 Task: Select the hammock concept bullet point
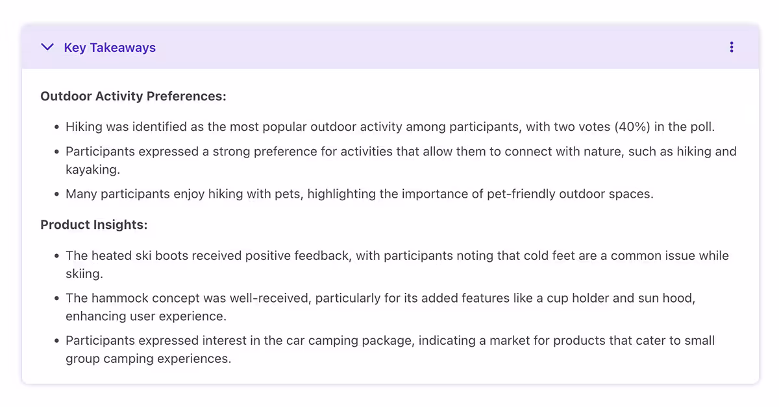(x=380, y=298)
